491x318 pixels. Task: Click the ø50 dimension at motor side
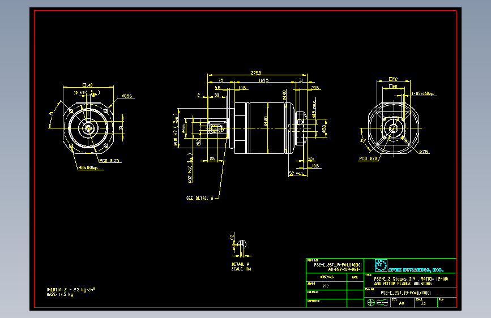point(324,128)
